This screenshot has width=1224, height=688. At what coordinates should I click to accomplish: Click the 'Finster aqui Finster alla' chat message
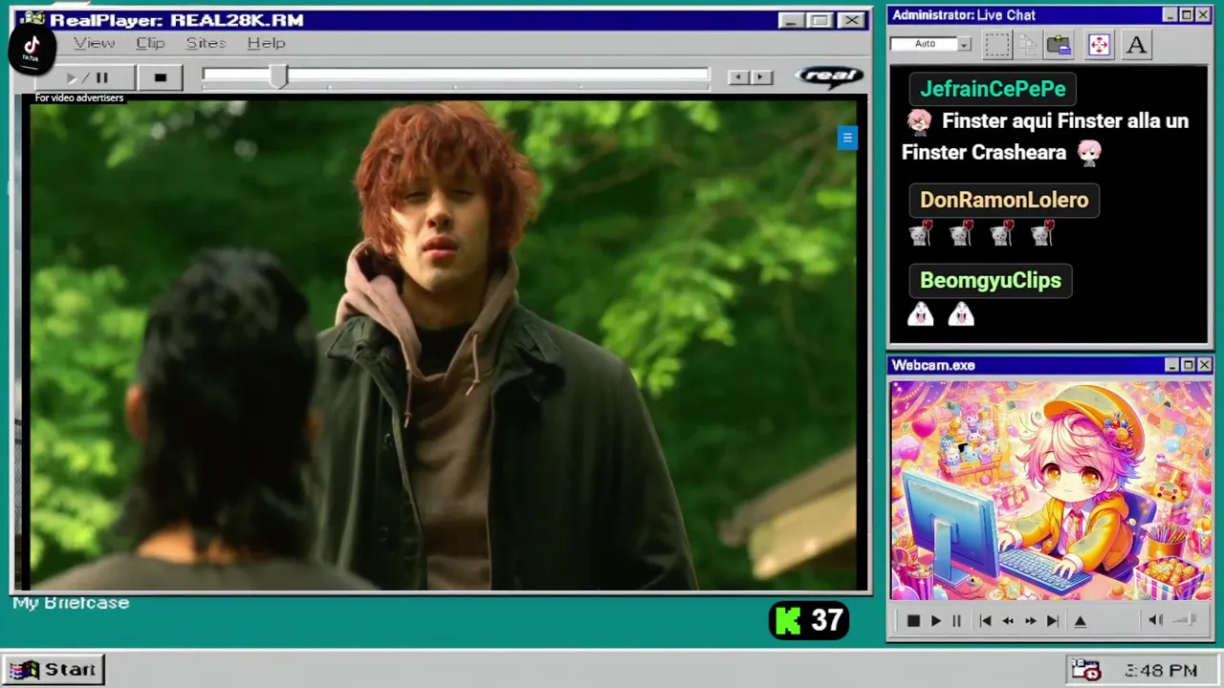pos(1045,137)
